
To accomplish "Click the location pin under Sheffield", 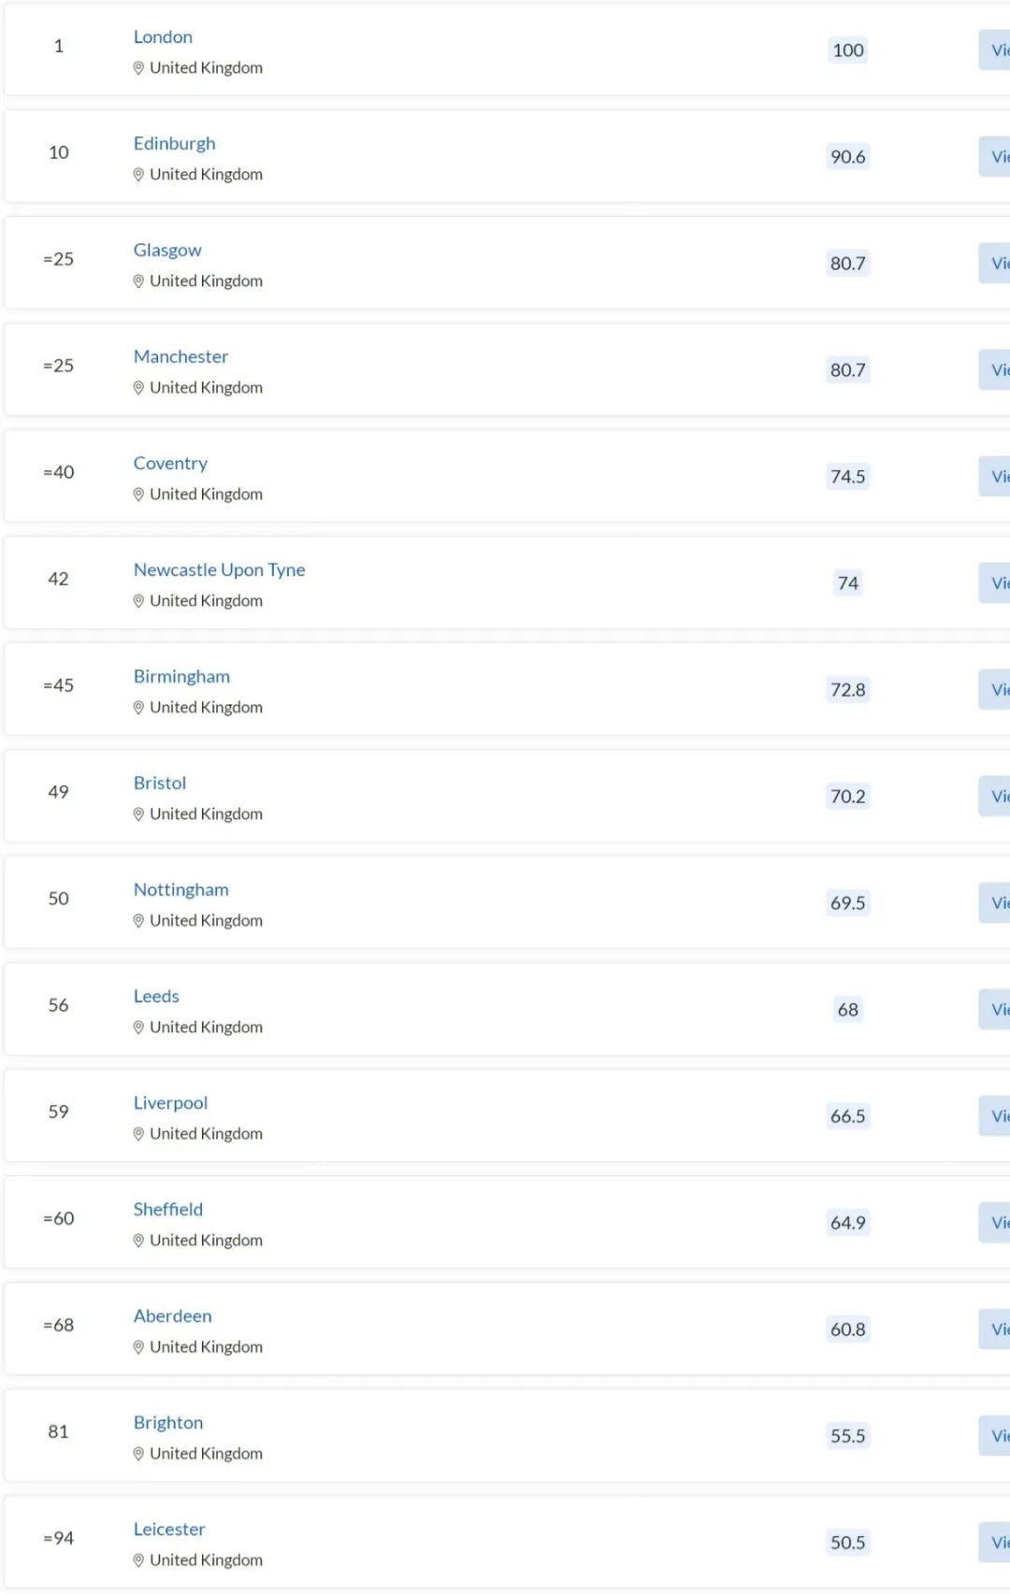I will click(138, 1241).
